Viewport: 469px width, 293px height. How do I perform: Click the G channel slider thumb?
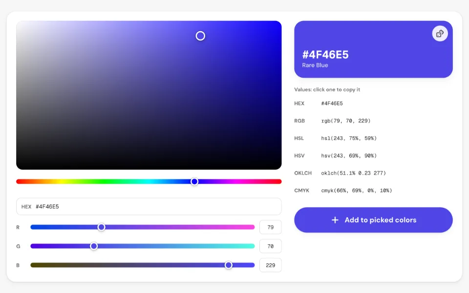click(x=94, y=246)
